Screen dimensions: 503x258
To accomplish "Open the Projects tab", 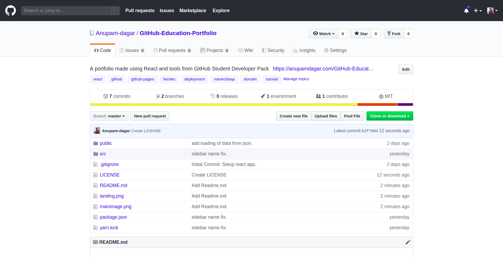I will coord(215,50).
